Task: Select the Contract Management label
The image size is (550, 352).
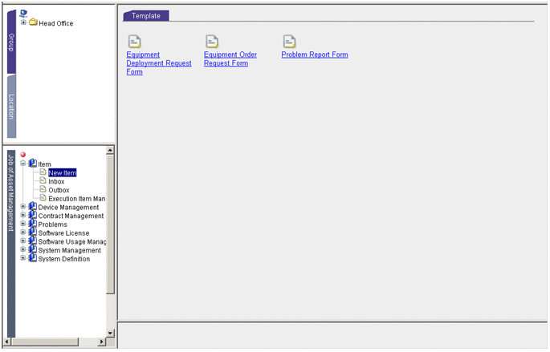Action: (x=71, y=216)
